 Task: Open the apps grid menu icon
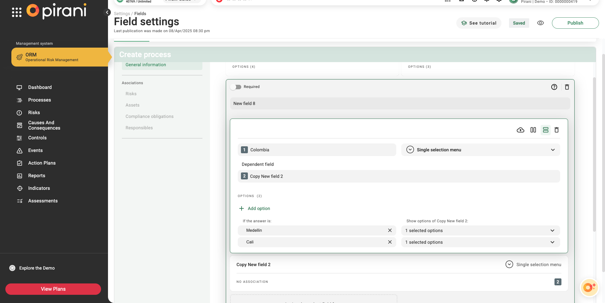[x=17, y=12]
